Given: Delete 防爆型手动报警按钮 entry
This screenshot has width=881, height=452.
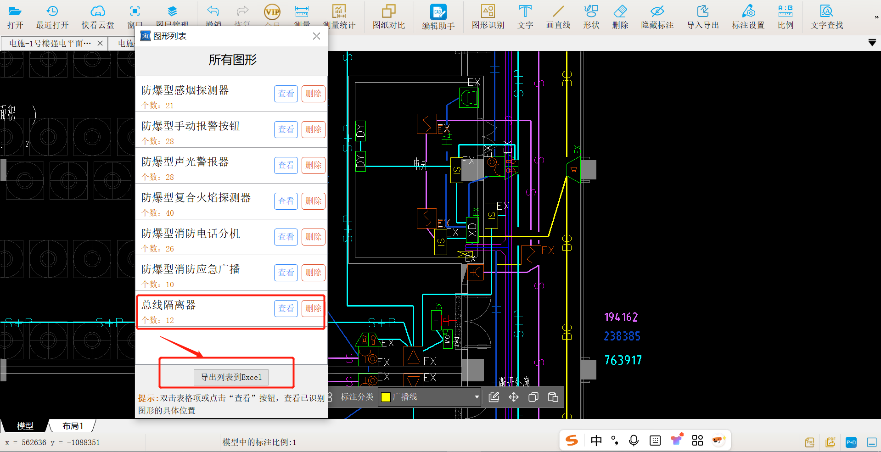Looking at the screenshot, I should [314, 129].
